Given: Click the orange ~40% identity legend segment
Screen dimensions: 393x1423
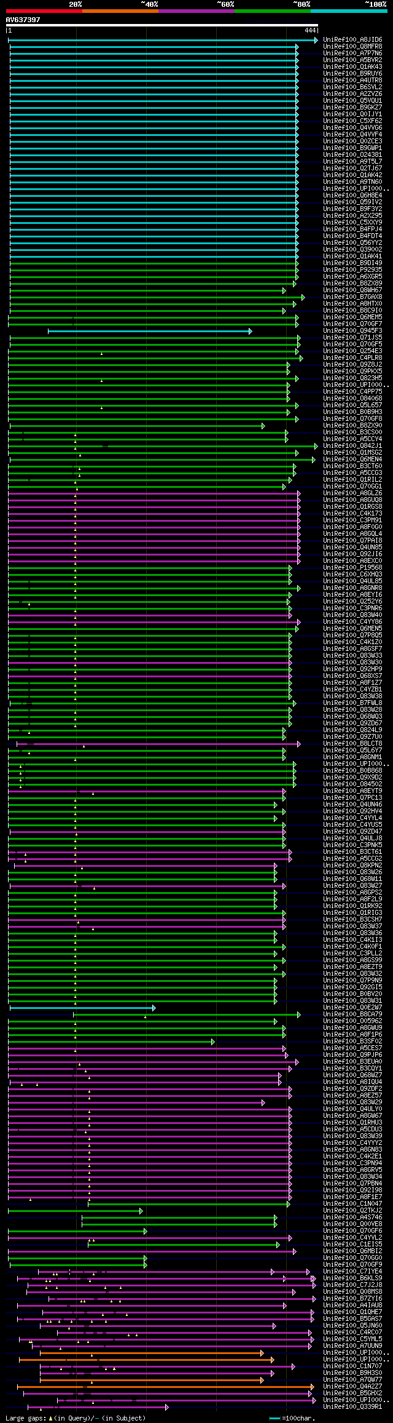Looking at the screenshot, I should coord(120,10).
